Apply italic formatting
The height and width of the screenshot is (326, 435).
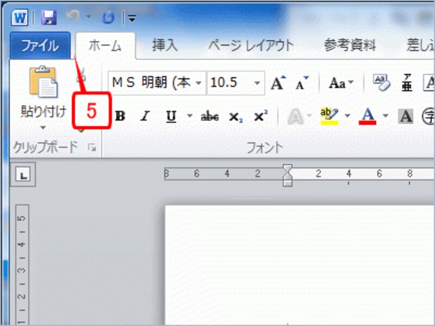click(144, 116)
